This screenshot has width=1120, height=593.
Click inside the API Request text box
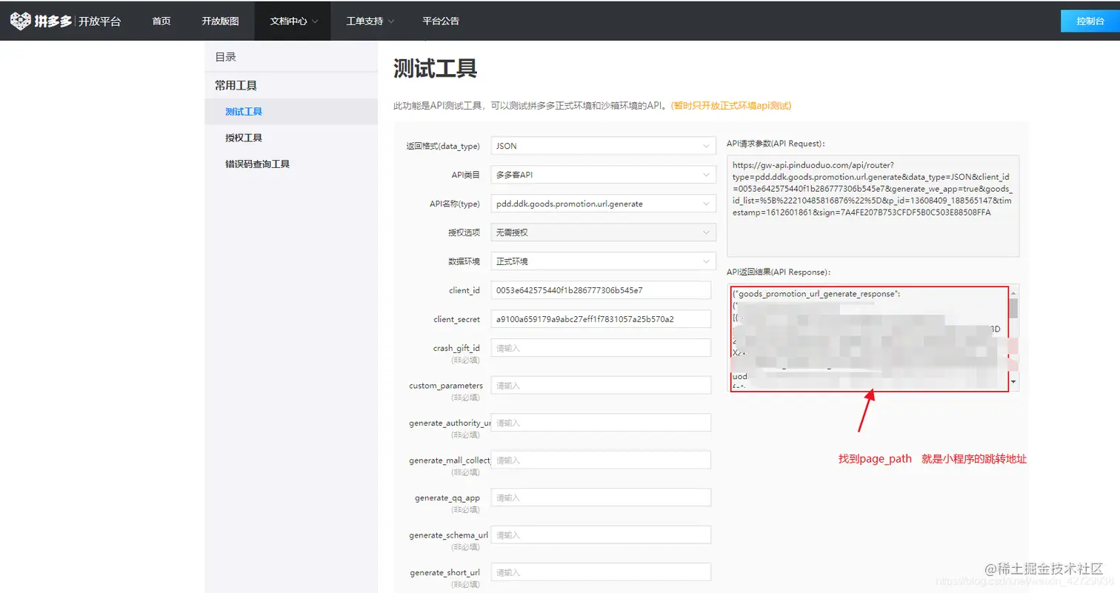[873, 206]
